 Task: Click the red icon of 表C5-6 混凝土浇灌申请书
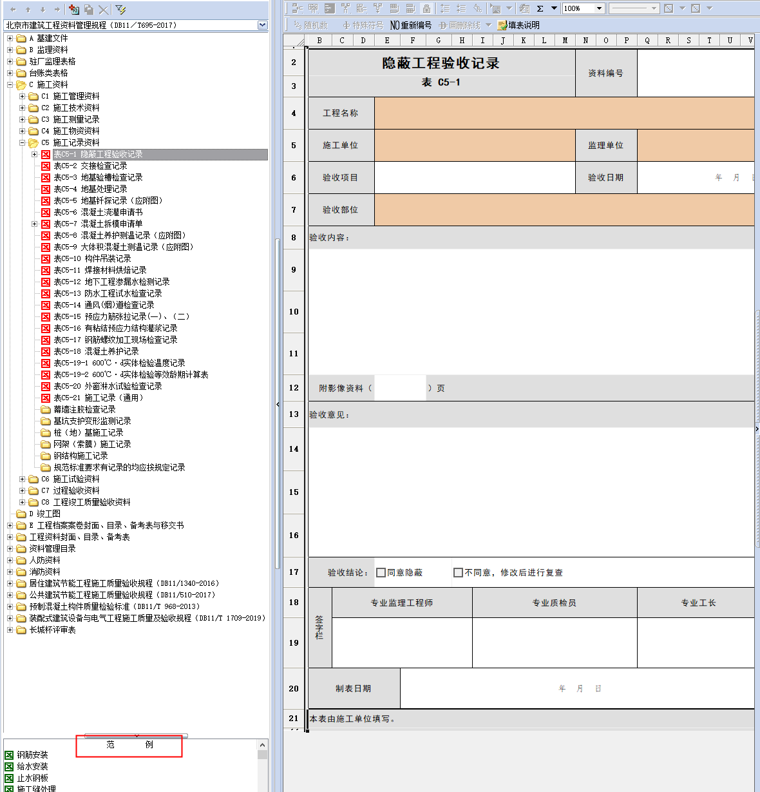[46, 213]
